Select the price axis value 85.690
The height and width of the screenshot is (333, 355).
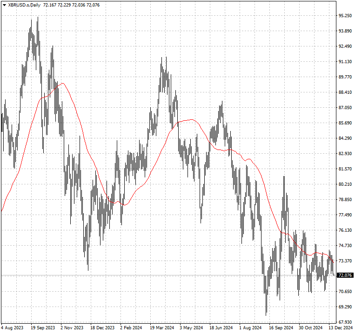point(345,123)
